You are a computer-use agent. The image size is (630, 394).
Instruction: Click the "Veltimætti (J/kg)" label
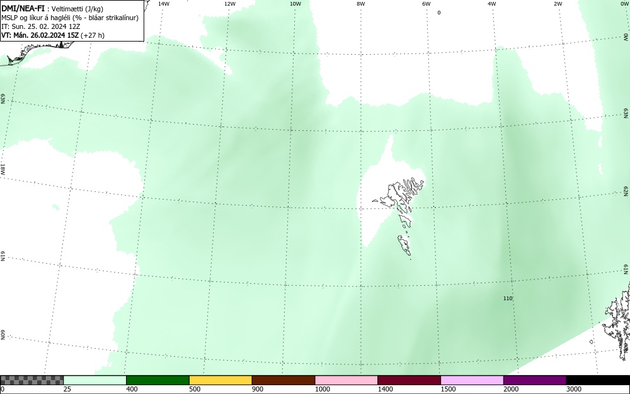tap(77, 9)
